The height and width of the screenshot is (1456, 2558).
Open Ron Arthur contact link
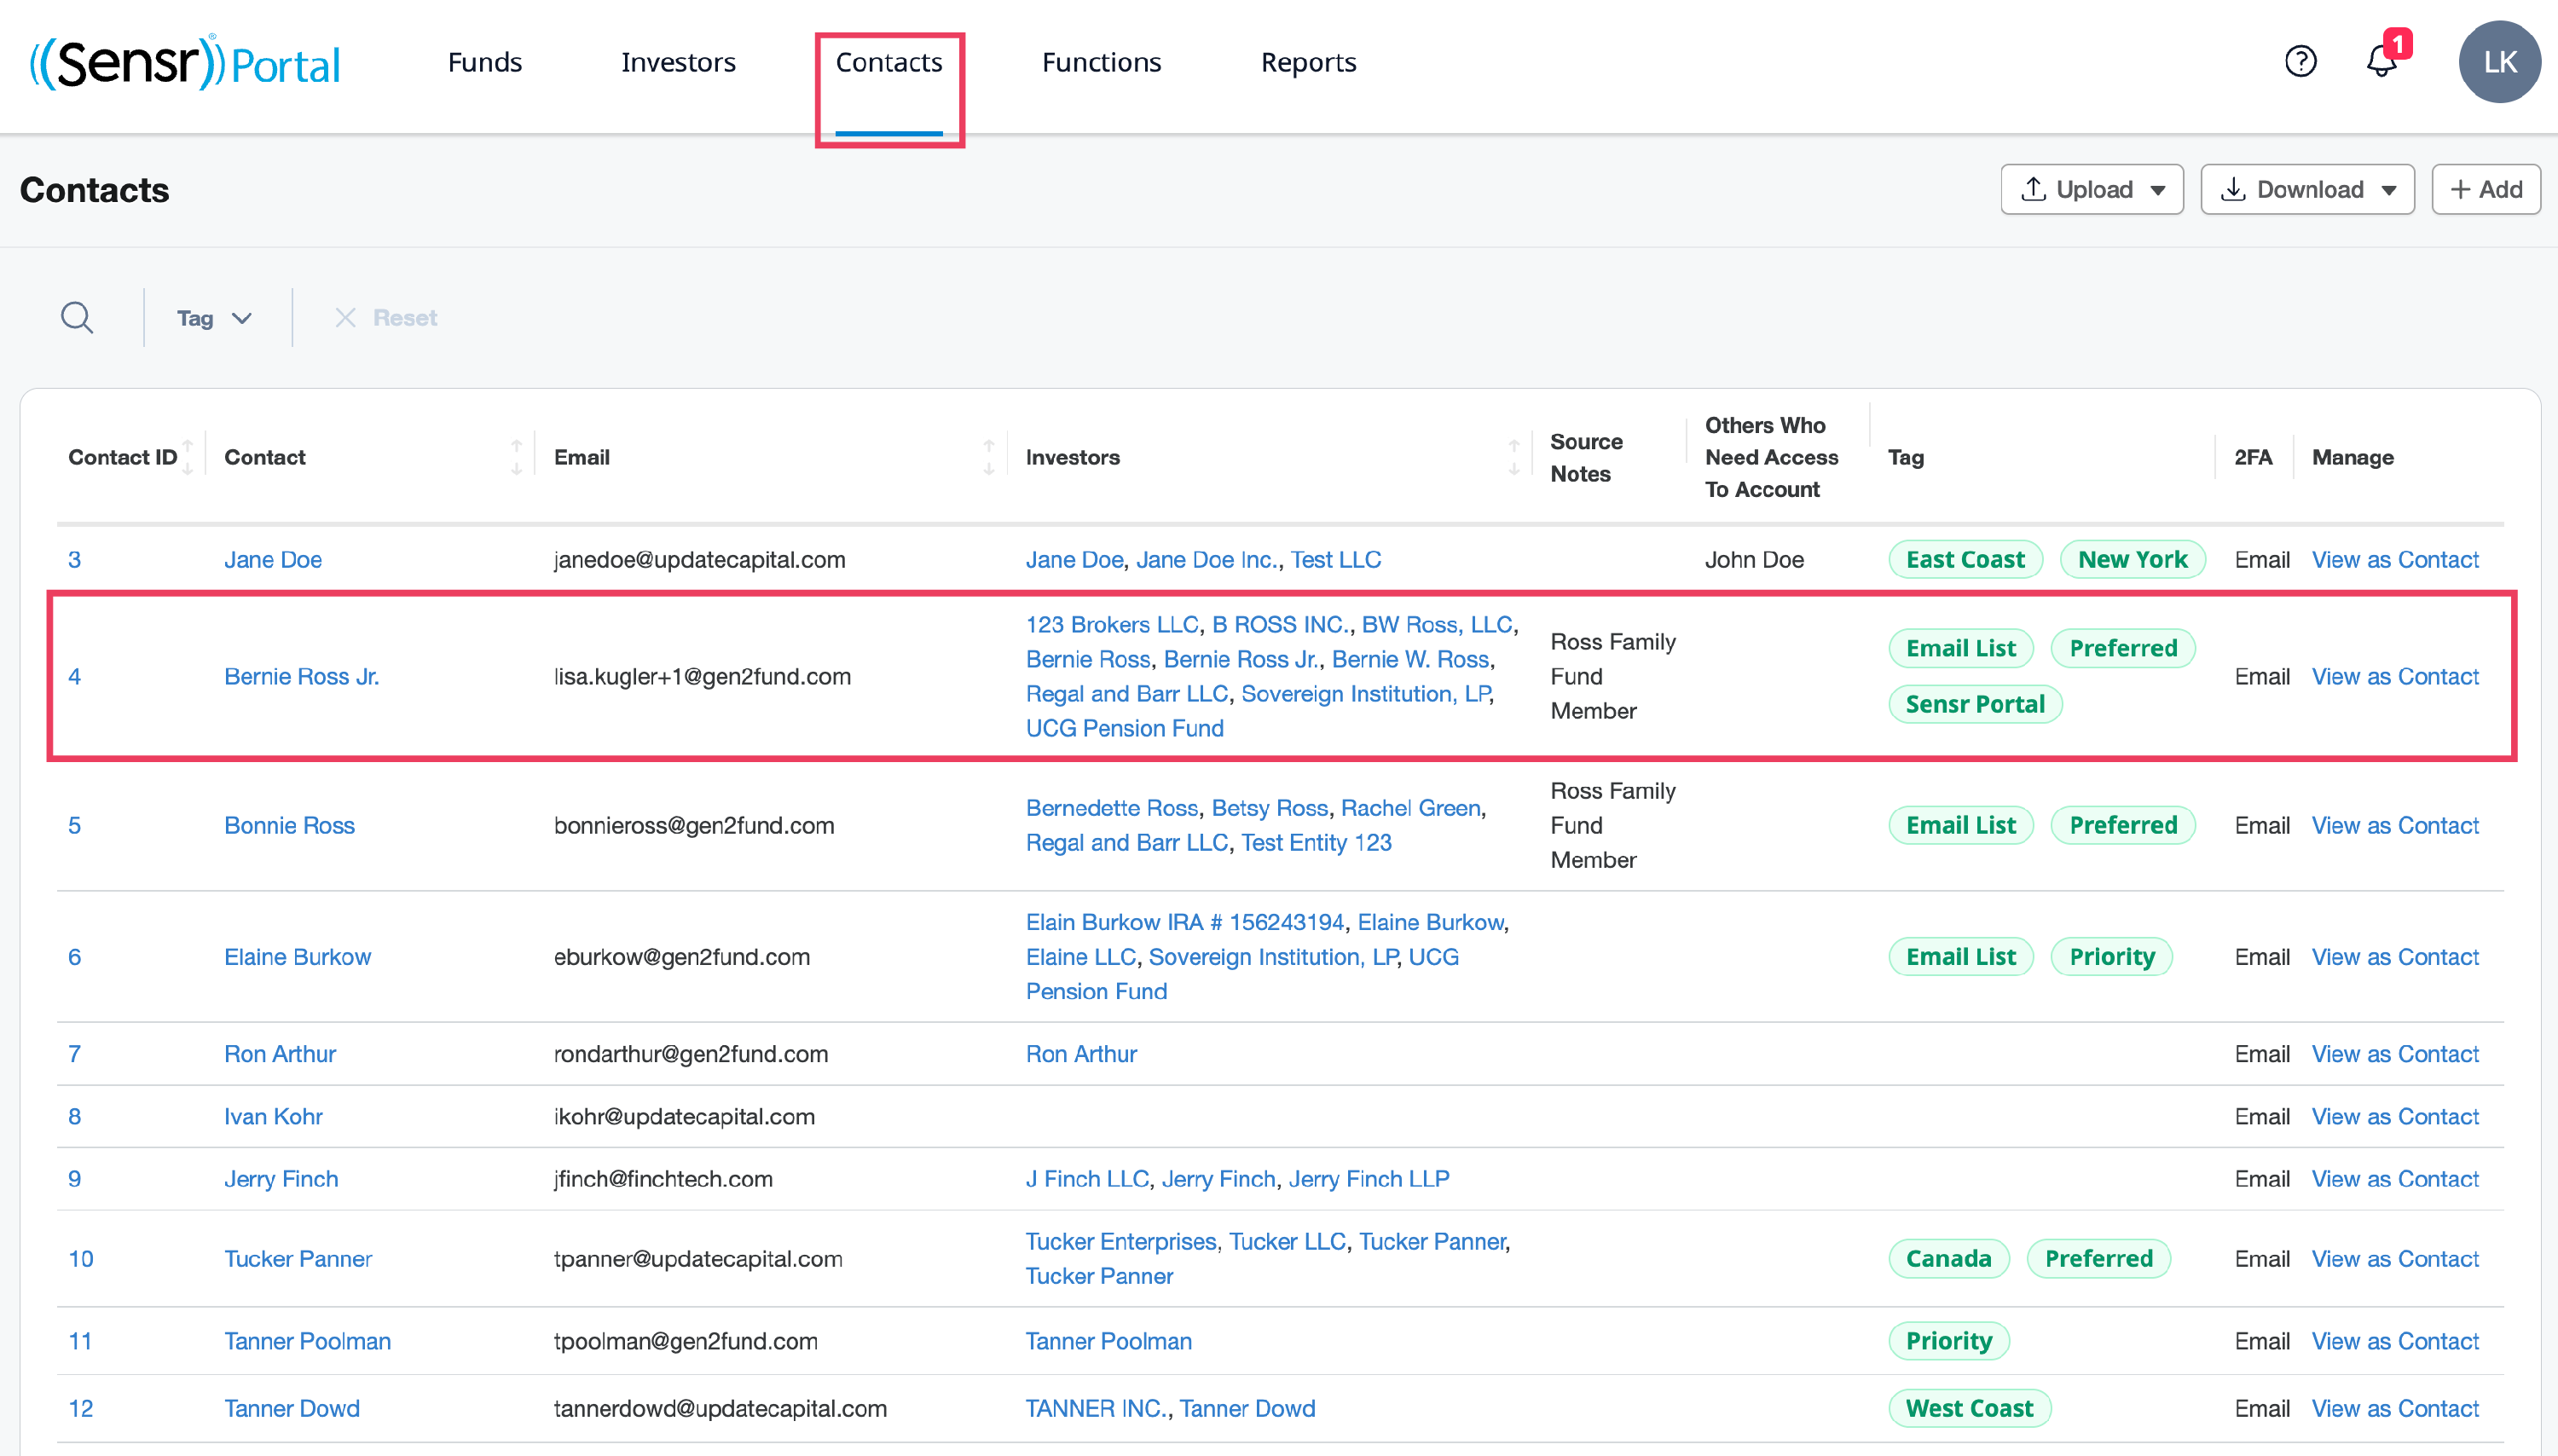pyautogui.click(x=280, y=1054)
